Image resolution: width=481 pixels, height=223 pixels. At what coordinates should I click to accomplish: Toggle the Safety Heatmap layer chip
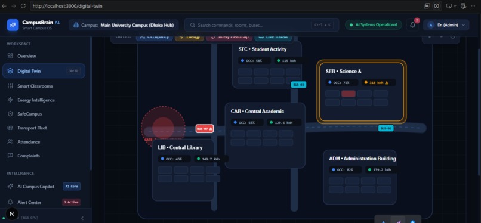point(229,37)
